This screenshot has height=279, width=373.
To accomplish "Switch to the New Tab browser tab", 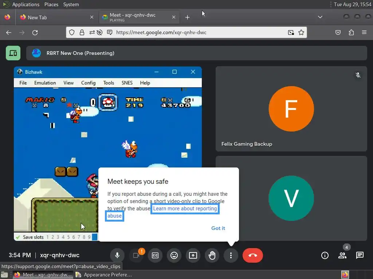I will tap(57, 17).
